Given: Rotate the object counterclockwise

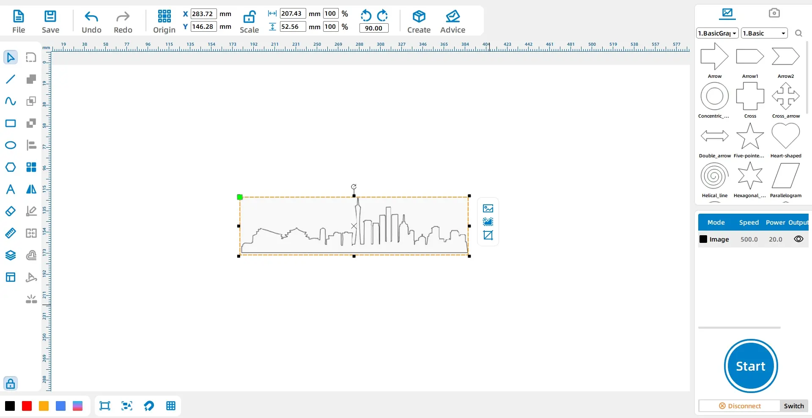Looking at the screenshot, I should [x=366, y=16].
